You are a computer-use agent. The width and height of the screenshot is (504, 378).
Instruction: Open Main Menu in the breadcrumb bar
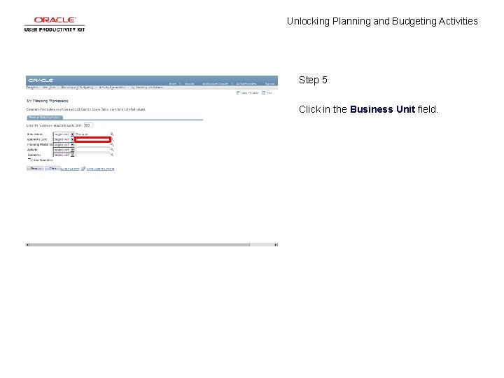[48, 87]
